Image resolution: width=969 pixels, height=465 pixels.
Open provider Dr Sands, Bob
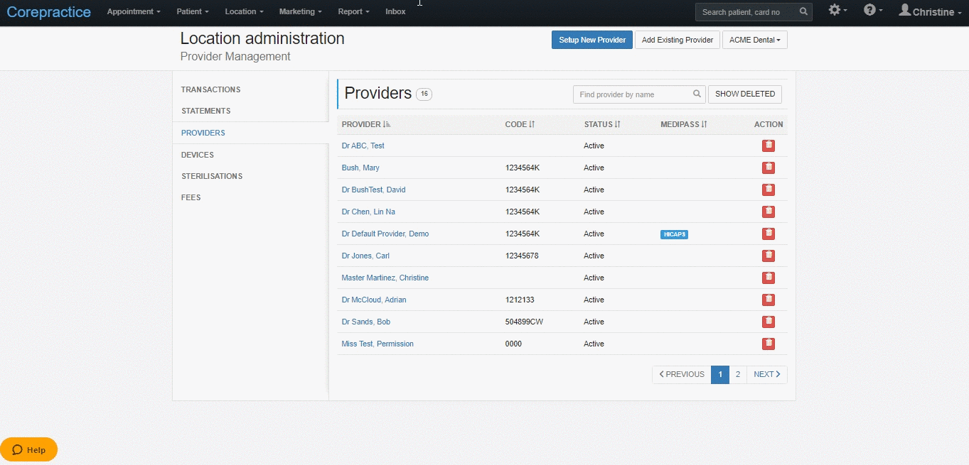point(365,322)
